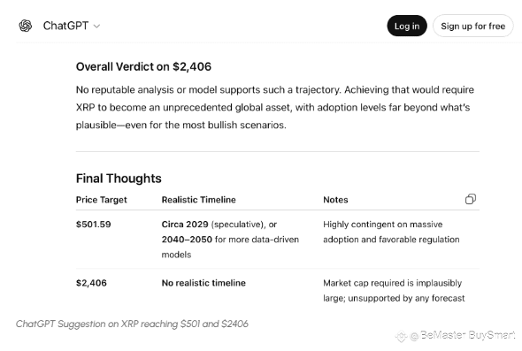Click Sign up for free button

(473, 26)
